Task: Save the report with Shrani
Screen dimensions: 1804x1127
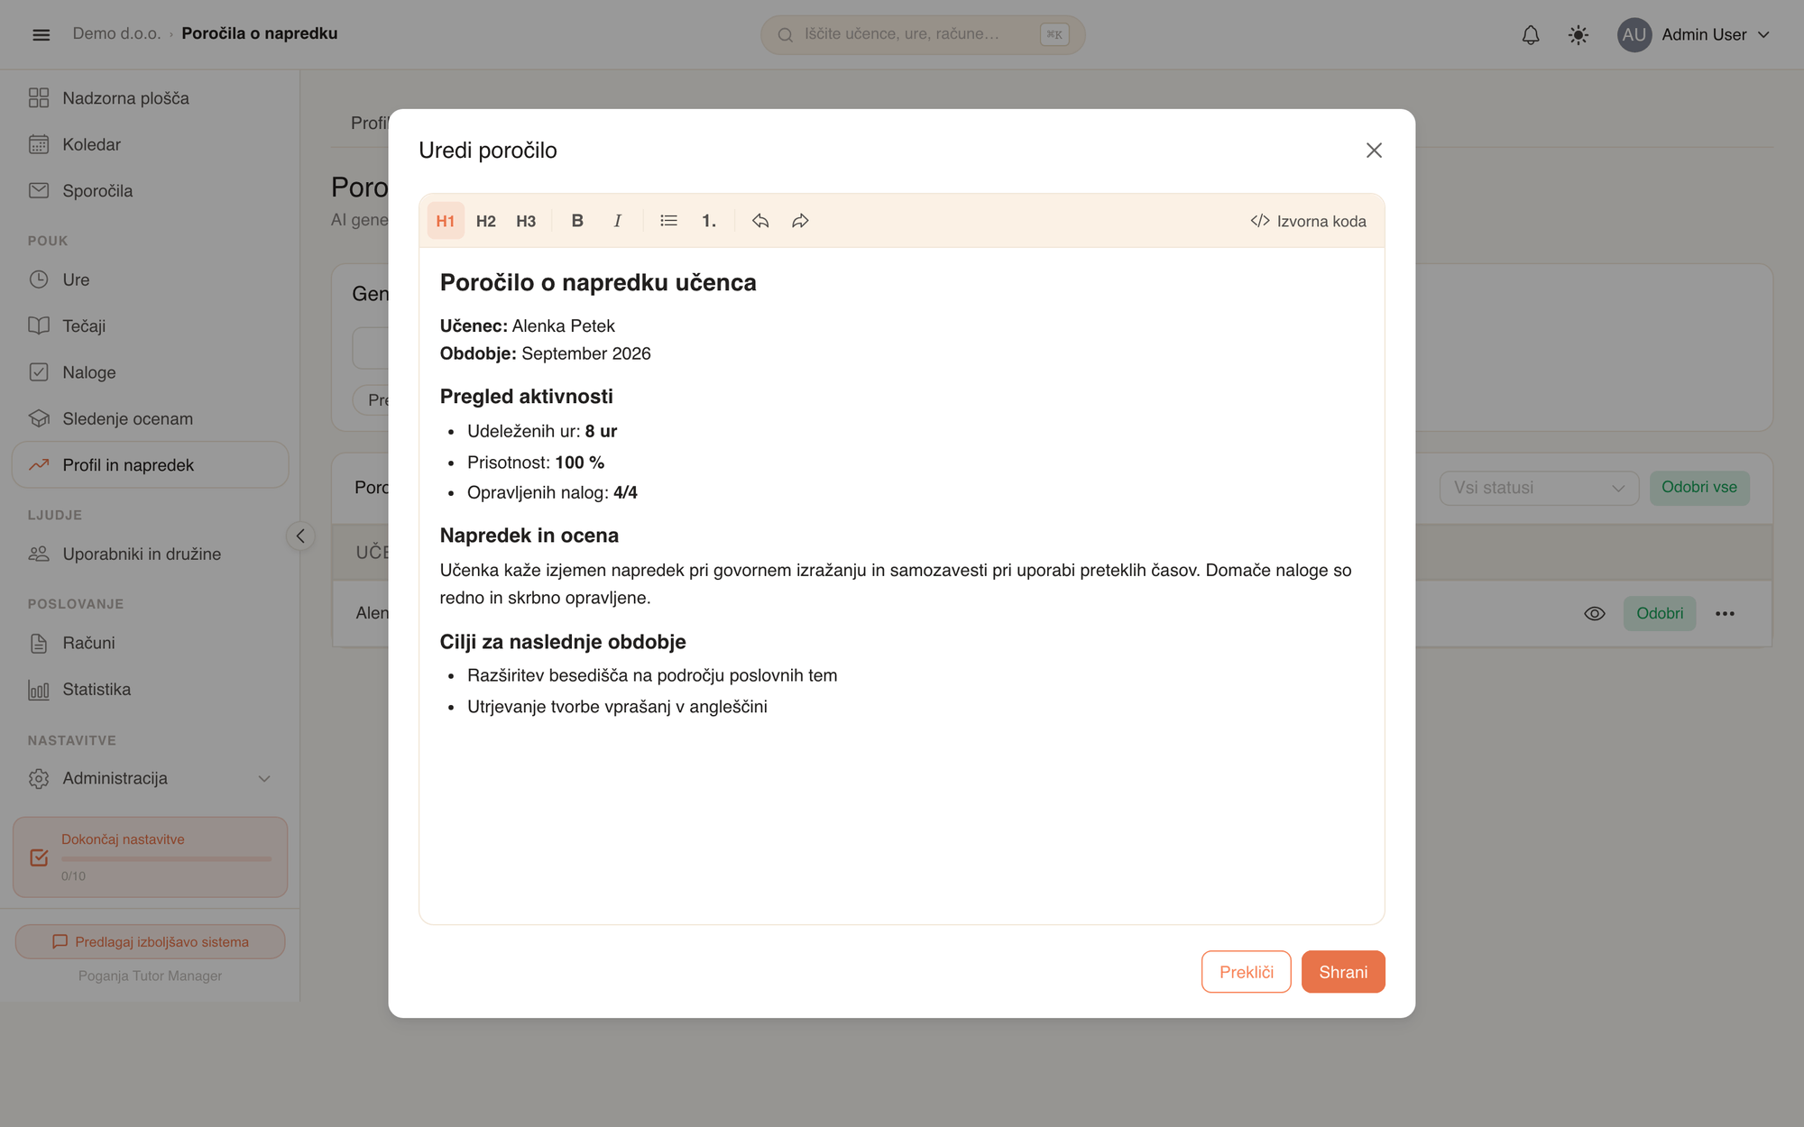Action: (1343, 972)
